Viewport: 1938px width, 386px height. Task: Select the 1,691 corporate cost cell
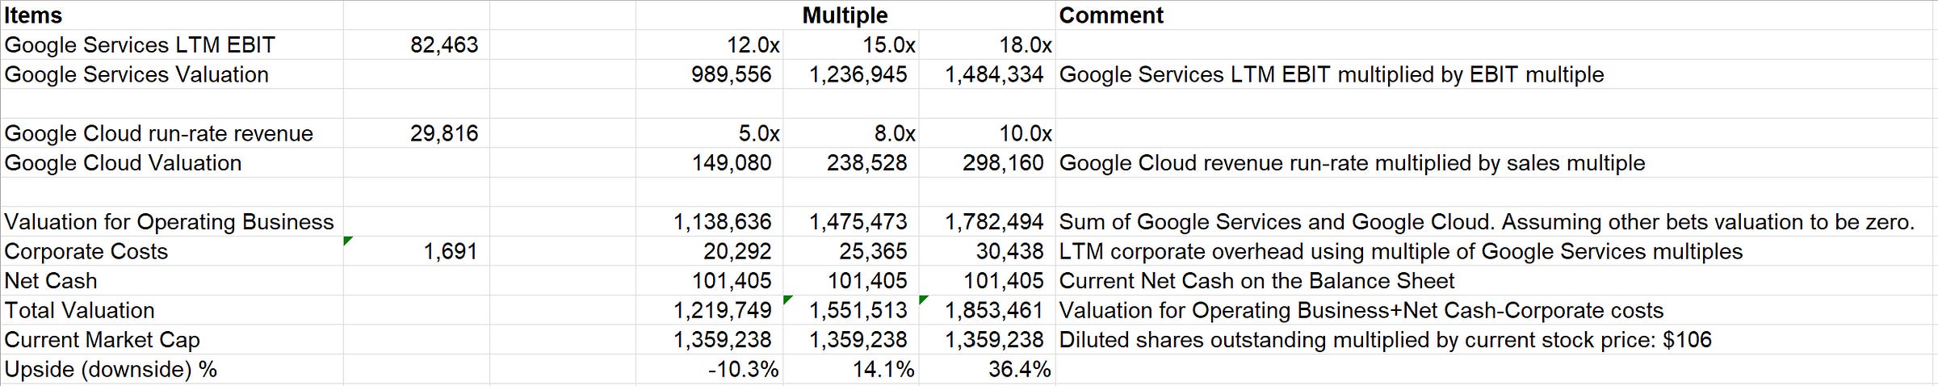417,251
